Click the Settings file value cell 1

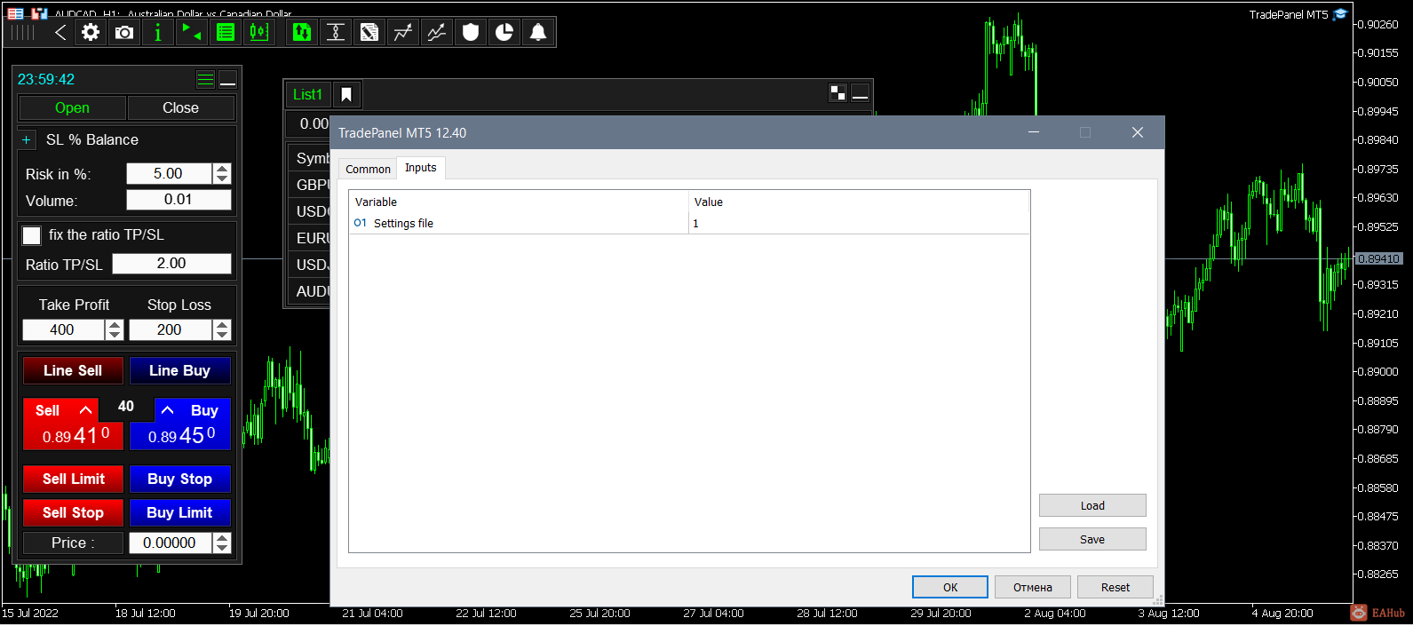859,223
